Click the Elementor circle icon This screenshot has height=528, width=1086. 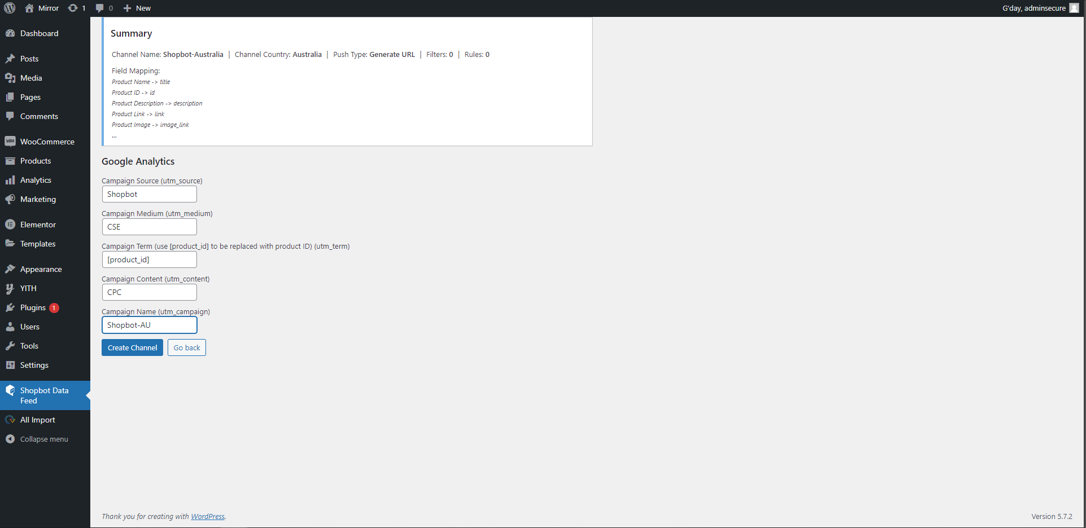coord(10,225)
